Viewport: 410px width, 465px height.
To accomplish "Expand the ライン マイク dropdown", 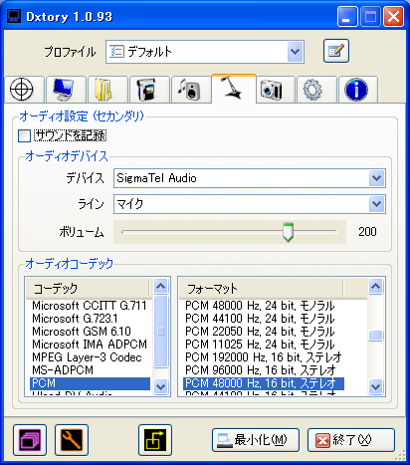I will [x=376, y=204].
